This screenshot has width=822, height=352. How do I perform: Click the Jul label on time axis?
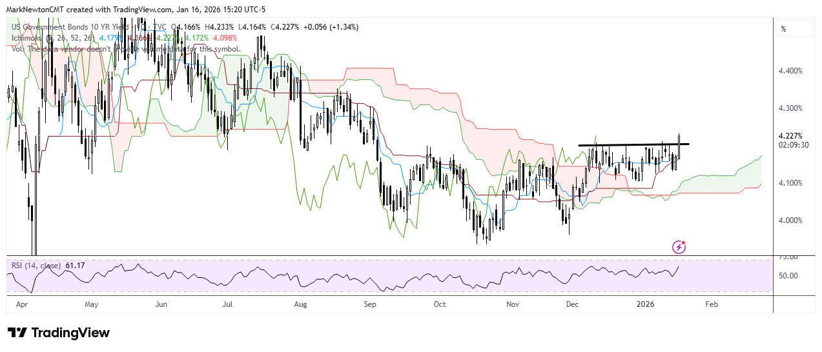tap(228, 303)
